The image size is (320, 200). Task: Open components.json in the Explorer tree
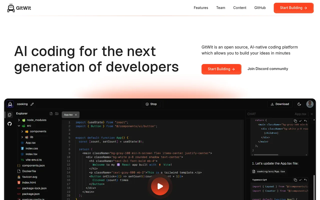coord(33,165)
